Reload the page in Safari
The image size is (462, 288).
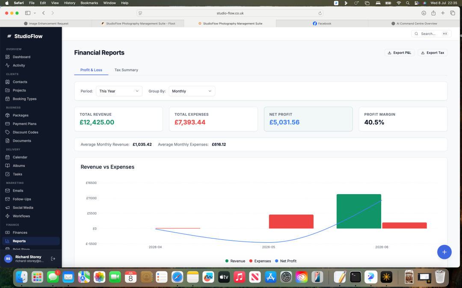pos(320,13)
